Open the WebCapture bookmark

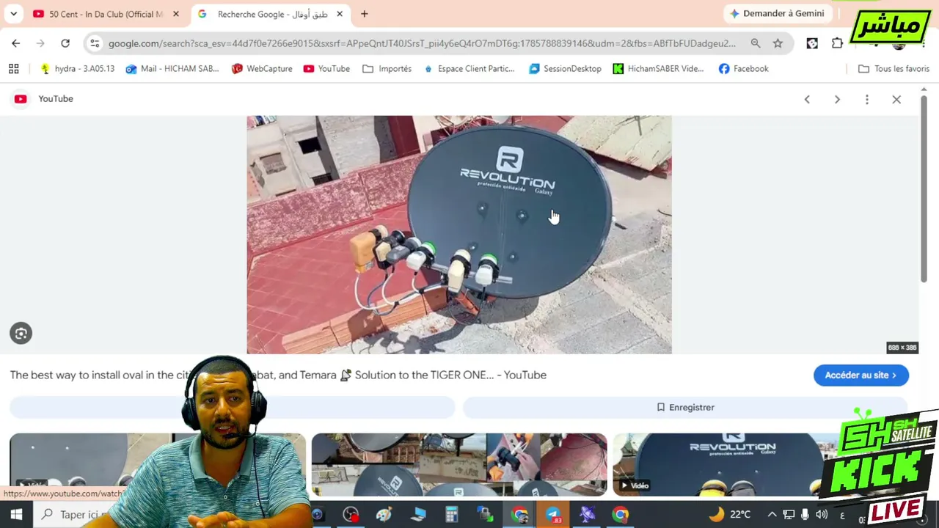click(262, 68)
